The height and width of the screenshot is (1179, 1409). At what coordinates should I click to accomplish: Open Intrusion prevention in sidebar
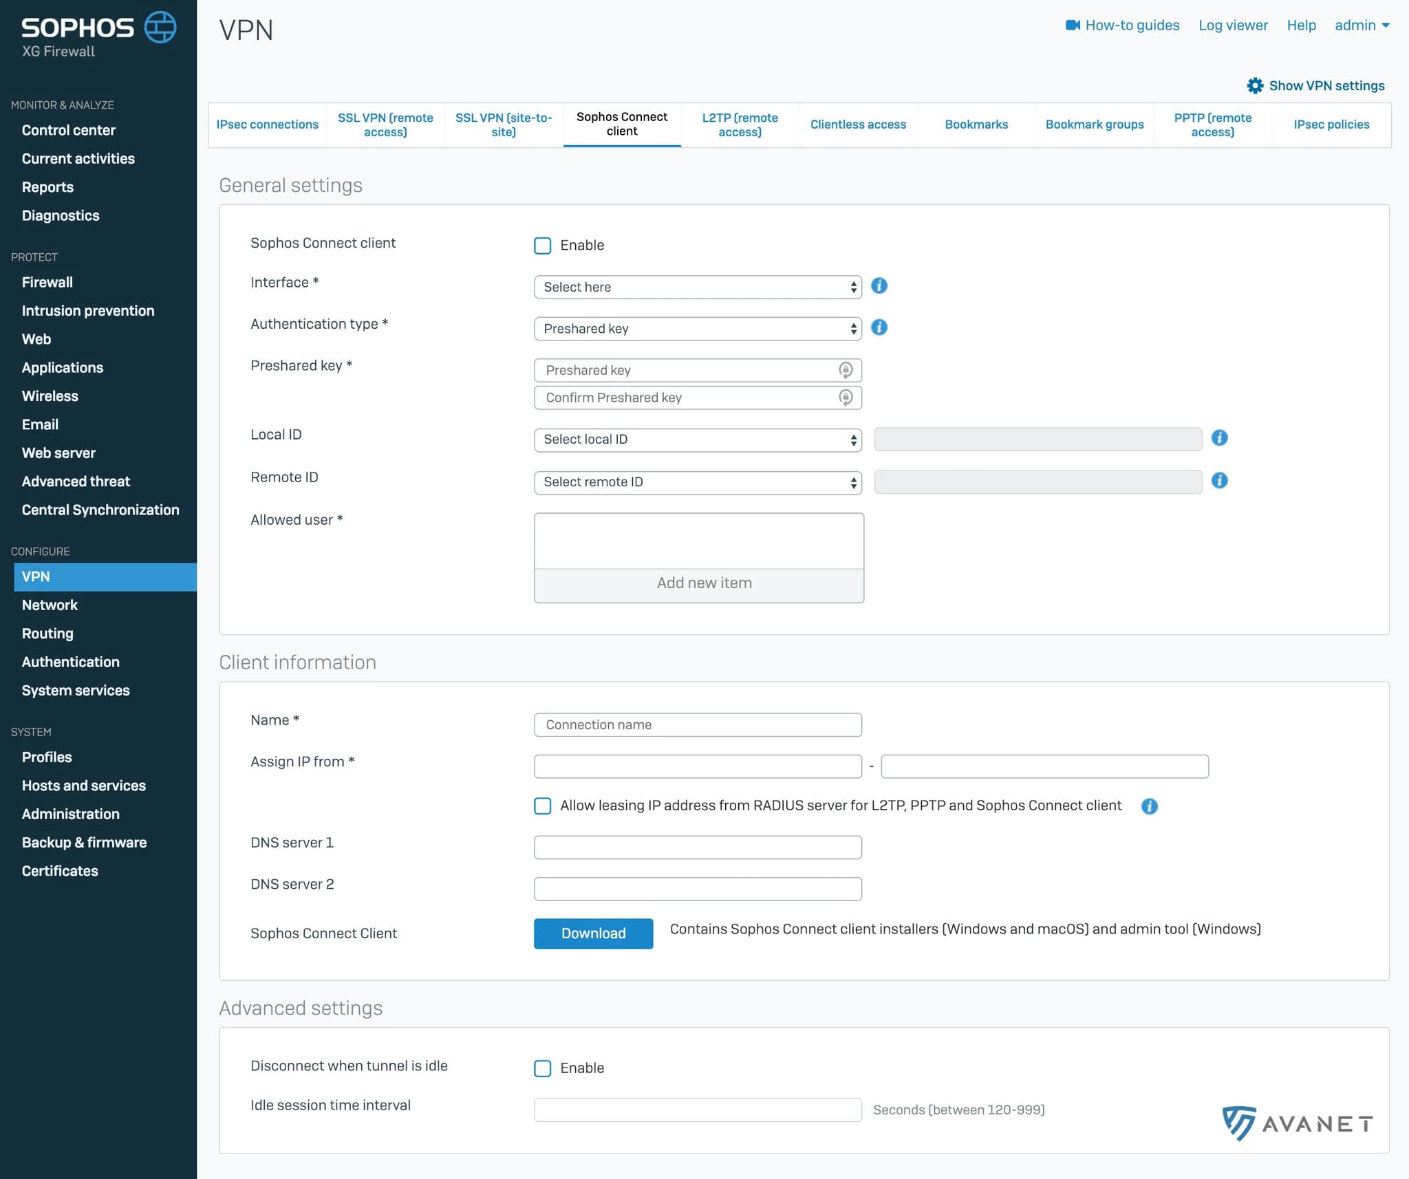click(88, 311)
